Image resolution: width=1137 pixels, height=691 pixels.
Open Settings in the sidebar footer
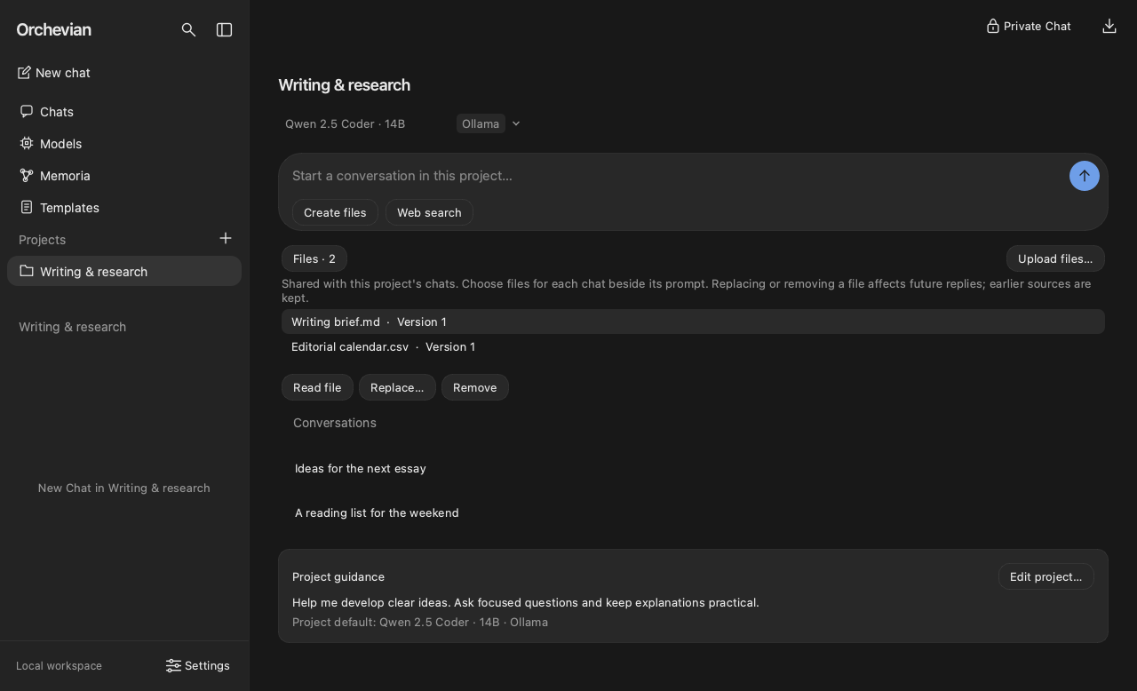pyautogui.click(x=198, y=665)
